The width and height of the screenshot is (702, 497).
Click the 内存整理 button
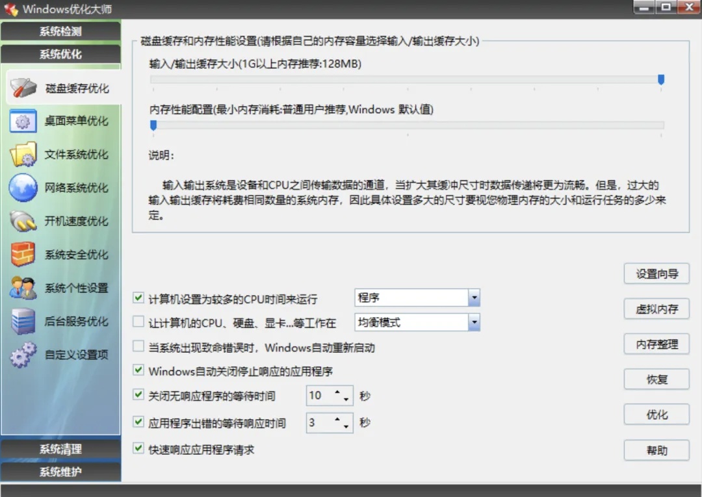click(x=656, y=344)
